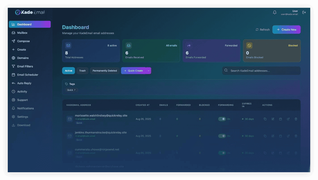
Task: Copy the jenkins.thurmanstracke address
Action: [x=265, y=136]
